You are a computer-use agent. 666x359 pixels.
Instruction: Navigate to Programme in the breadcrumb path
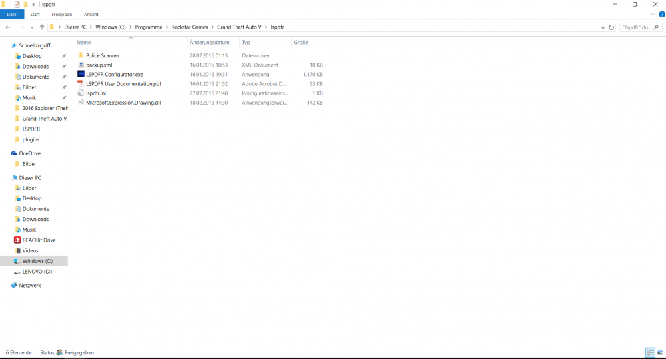click(x=149, y=27)
